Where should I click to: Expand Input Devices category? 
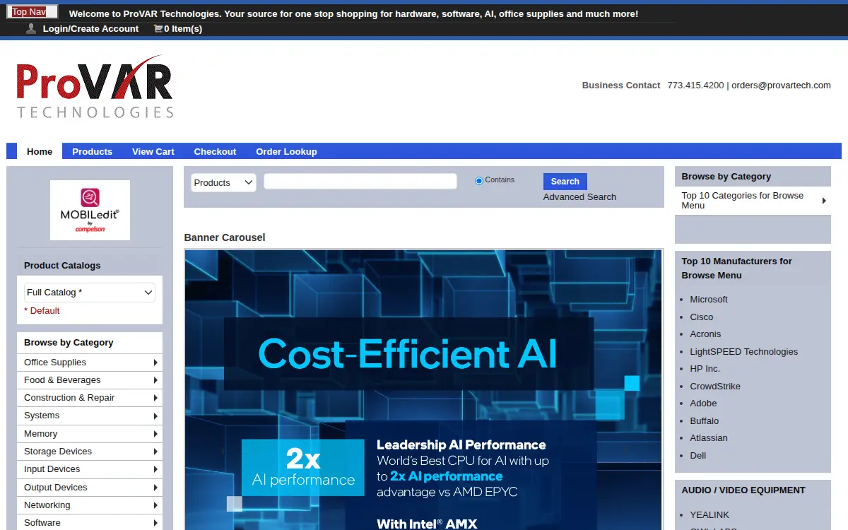click(x=90, y=469)
